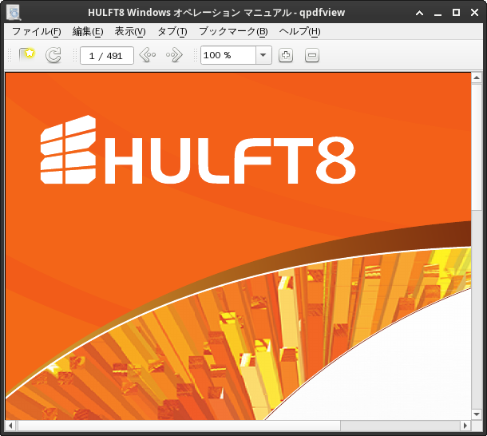Go to next page arrow
Screen dimensions: 487x436
point(174,55)
